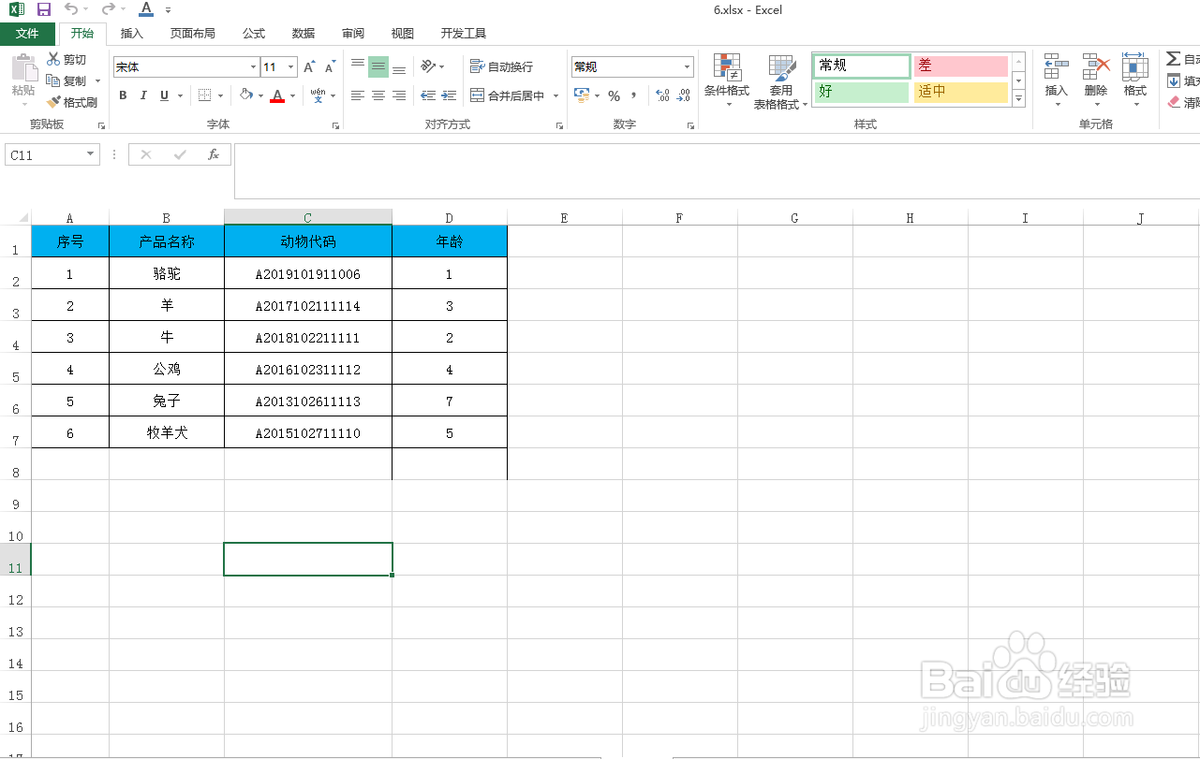This screenshot has height=759, width=1200.
Task: Open the Name Box dropdown
Action: pyautogui.click(x=91, y=154)
